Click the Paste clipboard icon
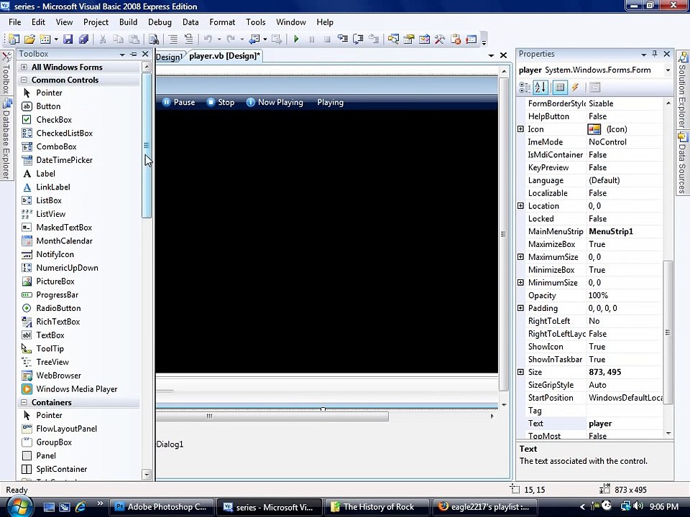The image size is (690, 517). click(x=134, y=39)
